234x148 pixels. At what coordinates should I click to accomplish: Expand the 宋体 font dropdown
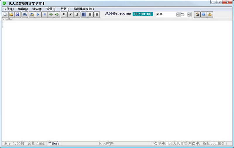pos(178,14)
